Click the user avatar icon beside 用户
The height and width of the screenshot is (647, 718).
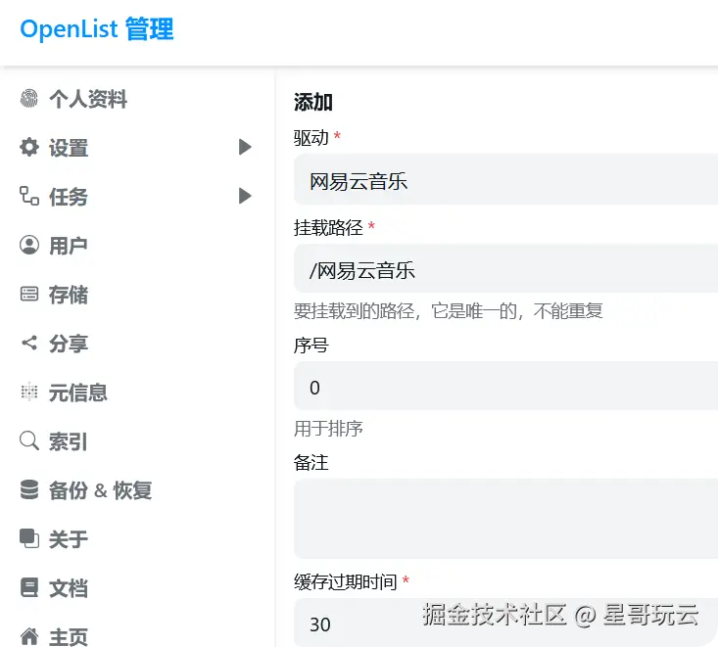point(28,246)
